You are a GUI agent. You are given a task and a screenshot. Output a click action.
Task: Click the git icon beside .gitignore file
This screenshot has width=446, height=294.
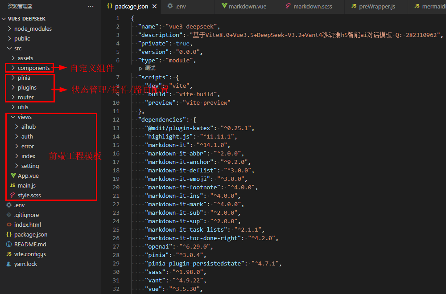pos(9,215)
